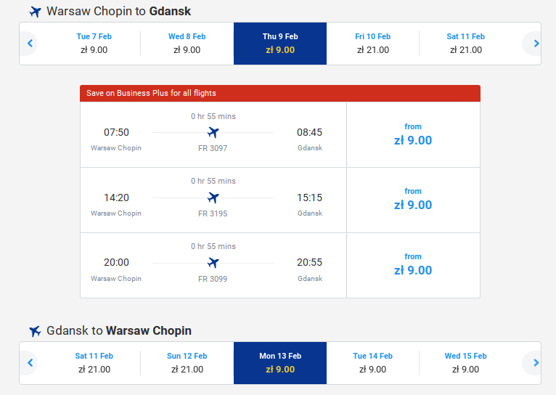This screenshot has width=556, height=395.
Task: Show earlier outbound dates with left chevron
Action: (30, 44)
